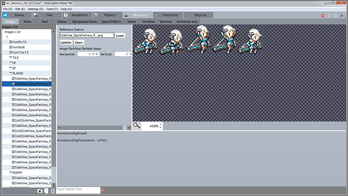
Task: Click the red undo icon at top right
Action: (x=323, y=16)
